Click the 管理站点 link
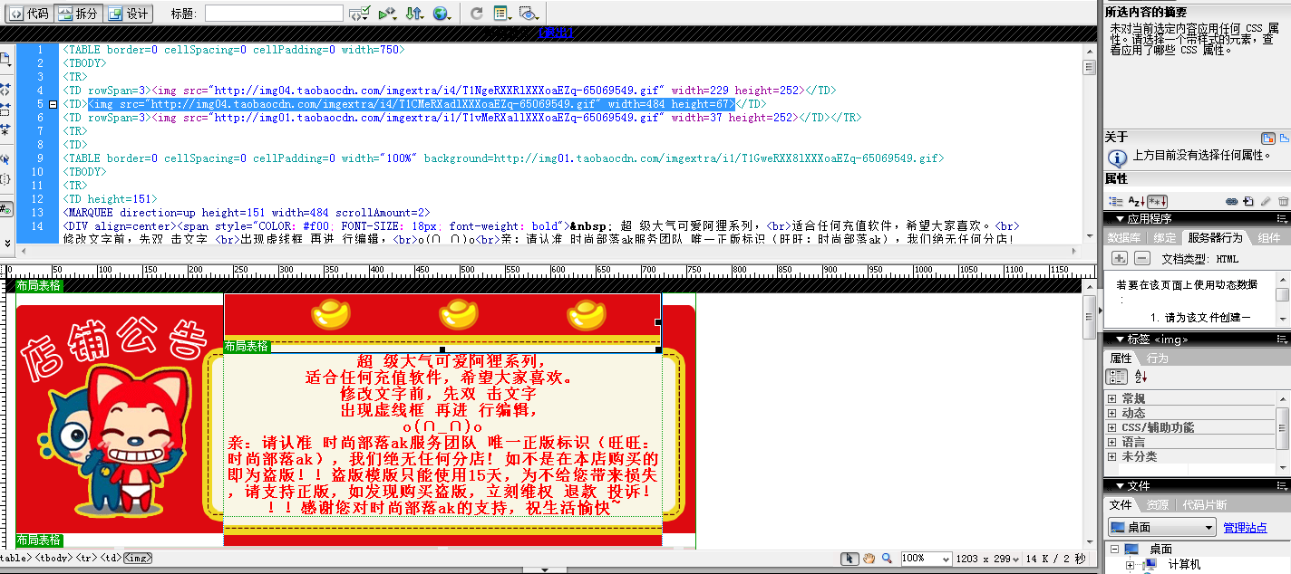Image resolution: width=1291 pixels, height=574 pixels. click(x=1245, y=527)
